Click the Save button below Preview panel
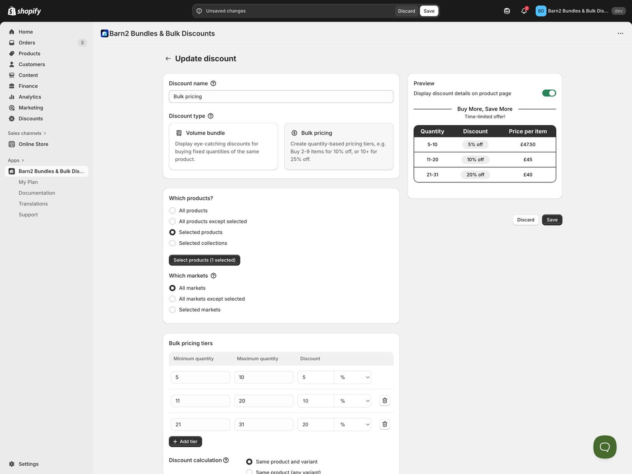The height and width of the screenshot is (474, 632). point(552,220)
